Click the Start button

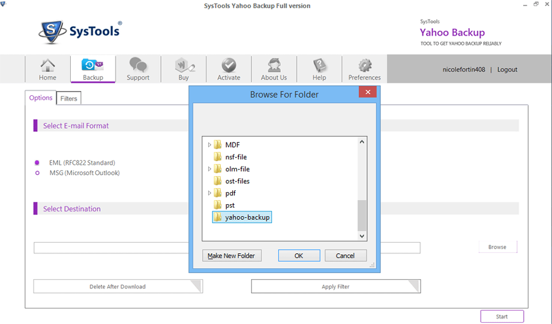pyautogui.click(x=502, y=316)
